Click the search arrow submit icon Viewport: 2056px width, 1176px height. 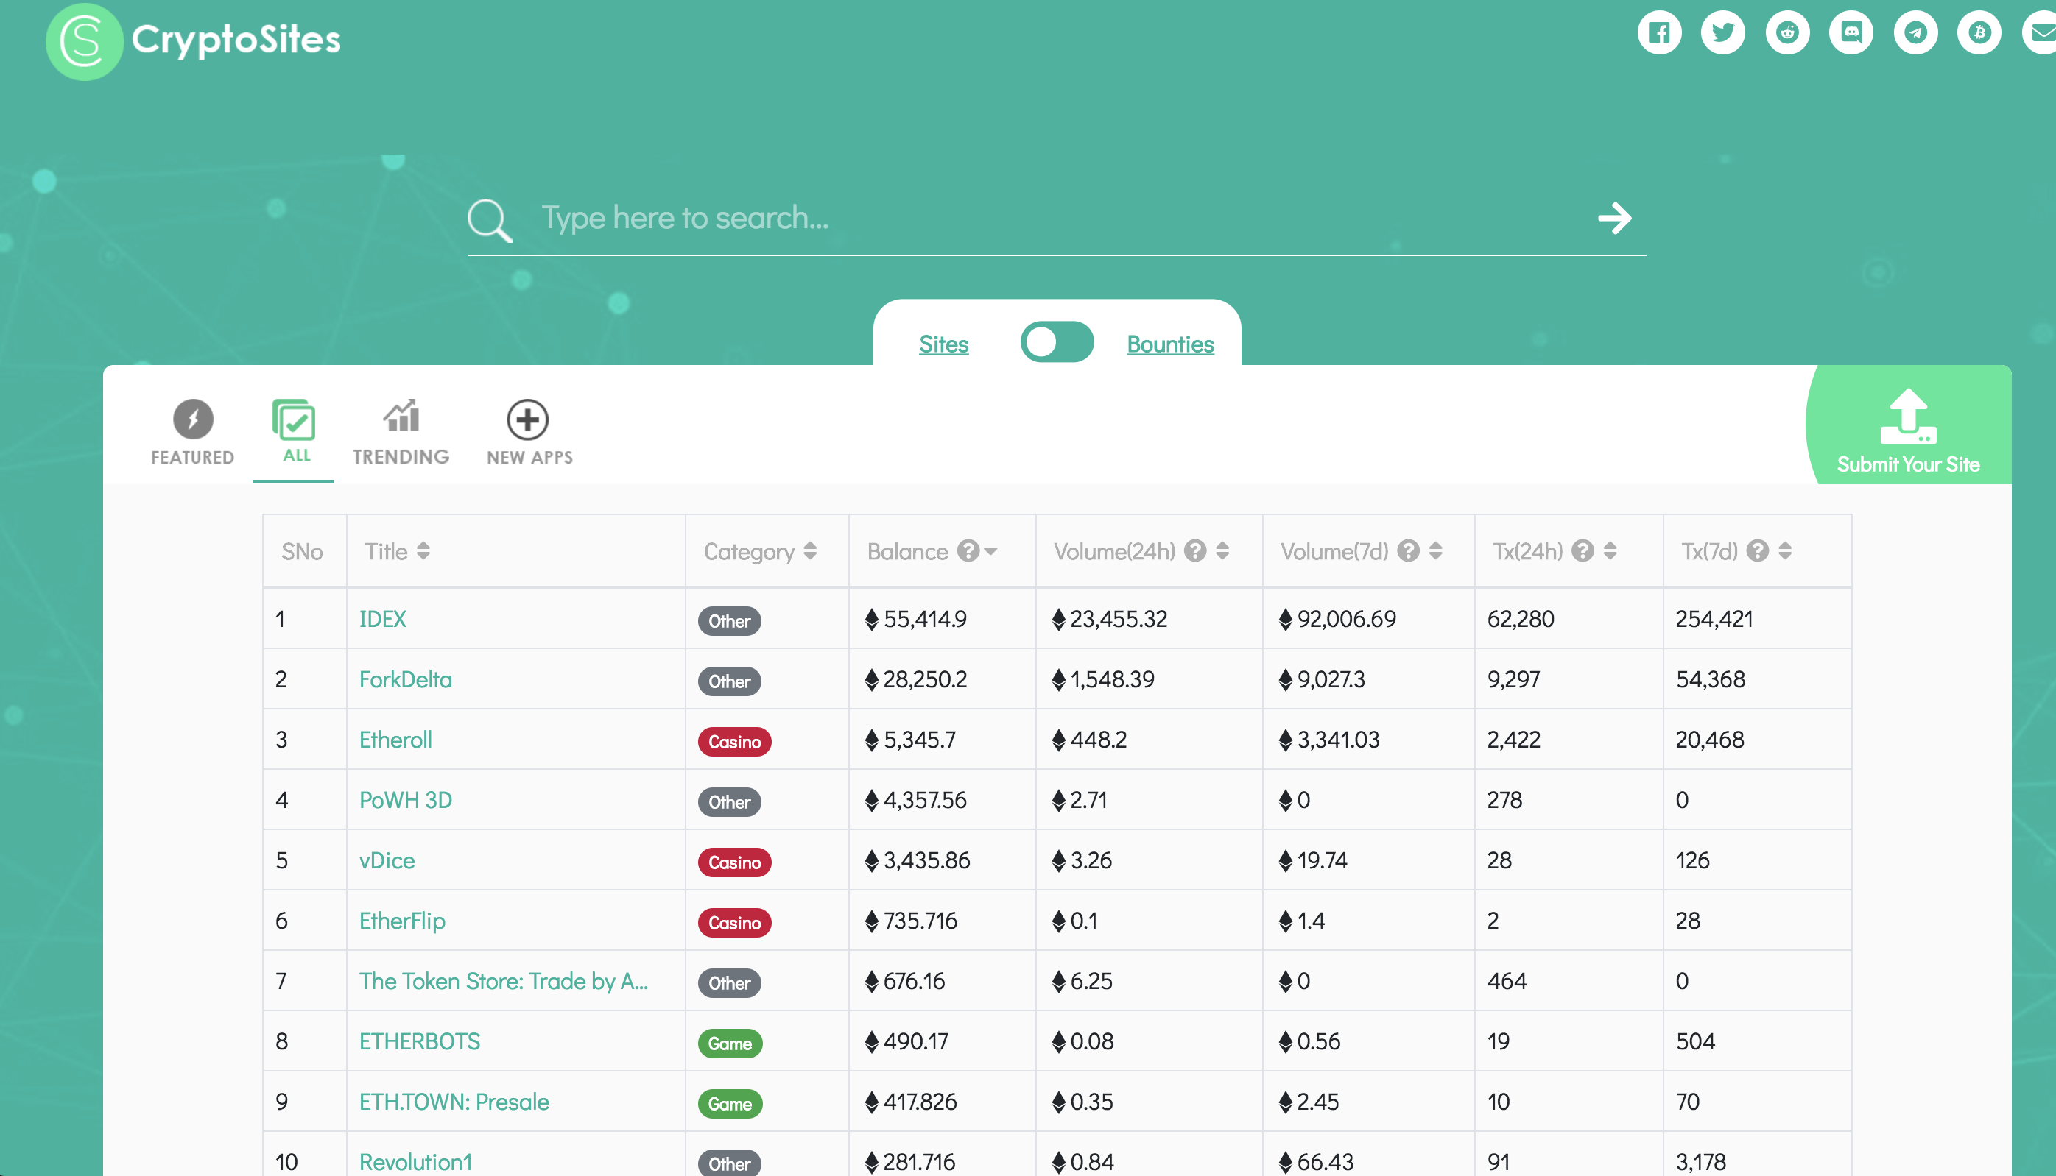tap(1614, 218)
